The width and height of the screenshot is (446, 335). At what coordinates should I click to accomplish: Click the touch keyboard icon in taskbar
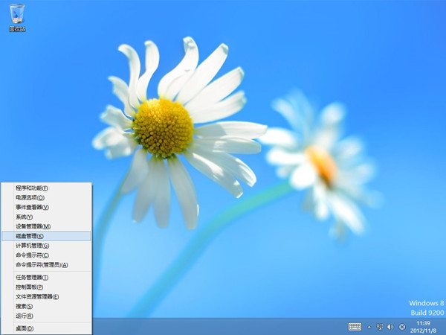(x=355, y=327)
